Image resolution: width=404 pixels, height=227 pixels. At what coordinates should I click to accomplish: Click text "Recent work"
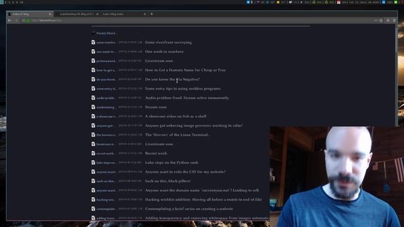156,153
